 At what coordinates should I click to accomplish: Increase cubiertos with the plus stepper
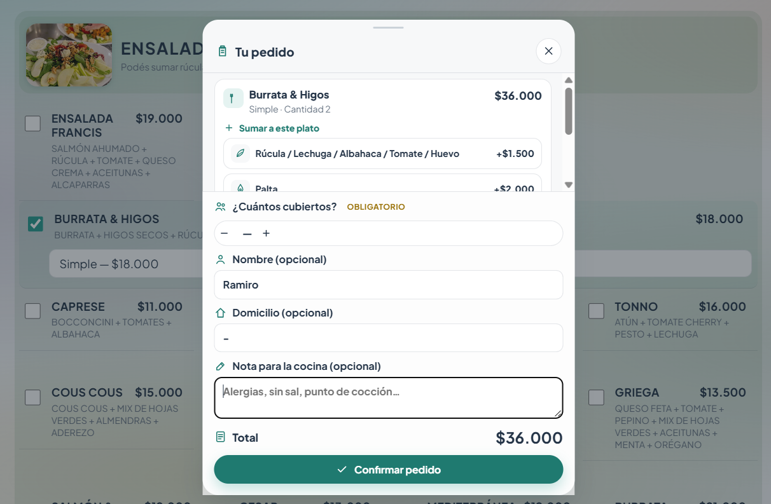coord(267,233)
